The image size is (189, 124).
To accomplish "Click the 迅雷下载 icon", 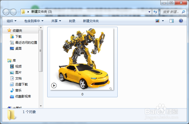I will pos(12,84).
